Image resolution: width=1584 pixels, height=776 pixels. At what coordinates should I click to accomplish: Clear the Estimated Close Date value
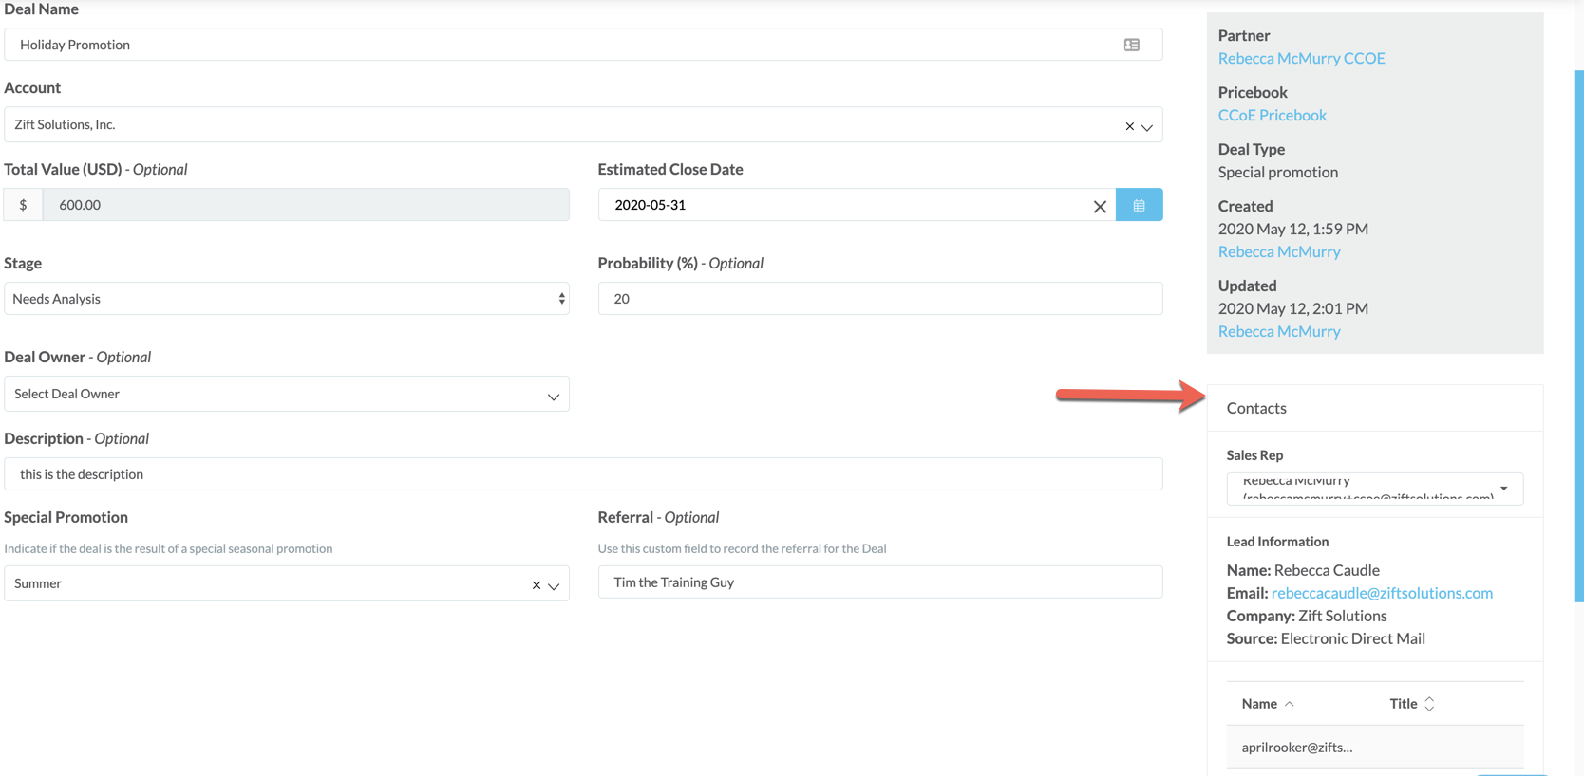[x=1099, y=206]
